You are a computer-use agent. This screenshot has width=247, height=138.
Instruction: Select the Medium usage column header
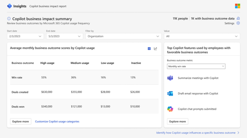[80, 63]
